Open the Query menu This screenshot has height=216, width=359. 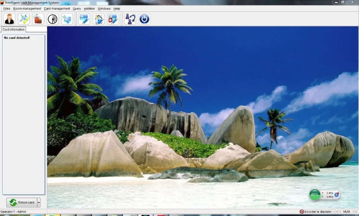(77, 9)
